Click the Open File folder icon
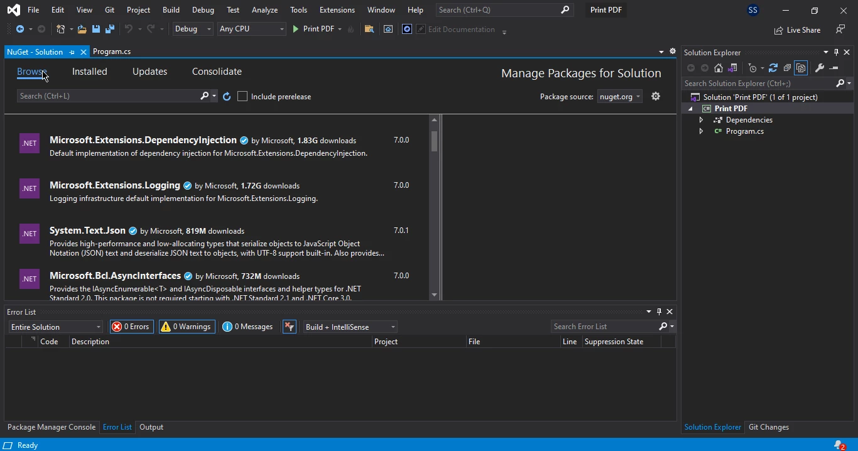This screenshot has height=451, width=858. 82,29
